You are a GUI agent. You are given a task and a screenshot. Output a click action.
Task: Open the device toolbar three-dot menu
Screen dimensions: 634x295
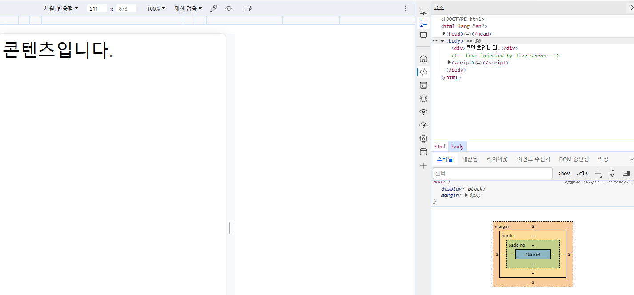[x=405, y=8]
